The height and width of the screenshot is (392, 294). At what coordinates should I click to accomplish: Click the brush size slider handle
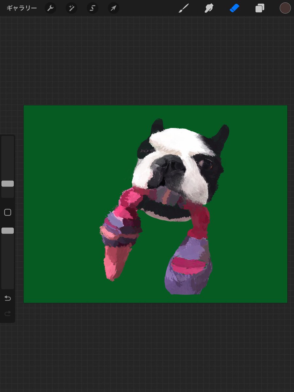pos(8,184)
